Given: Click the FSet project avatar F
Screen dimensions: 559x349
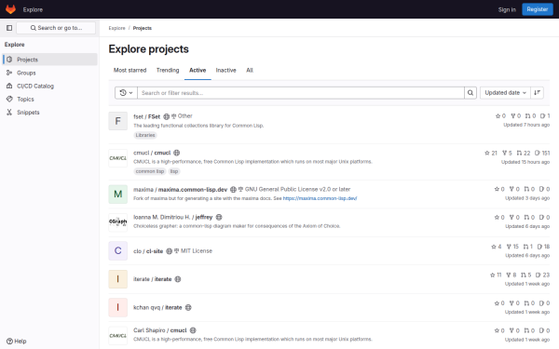Looking at the screenshot, I should pyautogui.click(x=118, y=121).
